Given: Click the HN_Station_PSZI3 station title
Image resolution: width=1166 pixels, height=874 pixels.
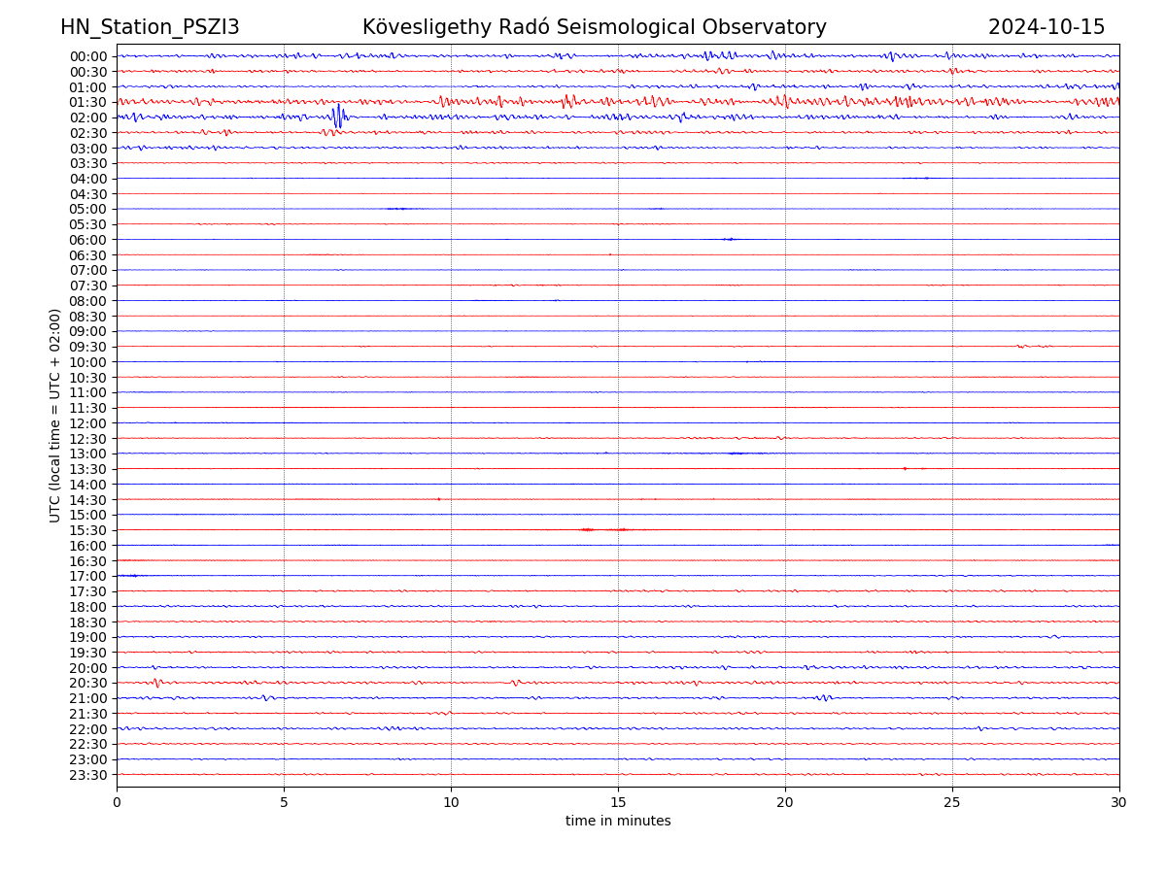Looking at the screenshot, I should (x=150, y=27).
